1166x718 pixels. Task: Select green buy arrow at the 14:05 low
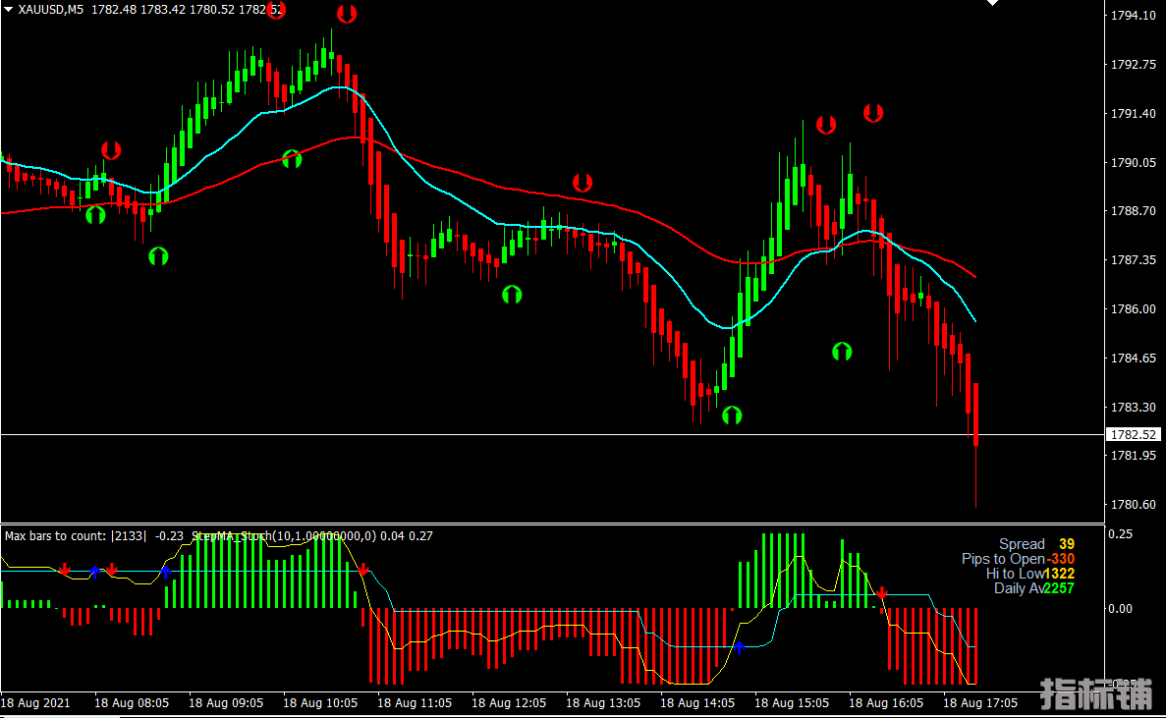tap(732, 414)
